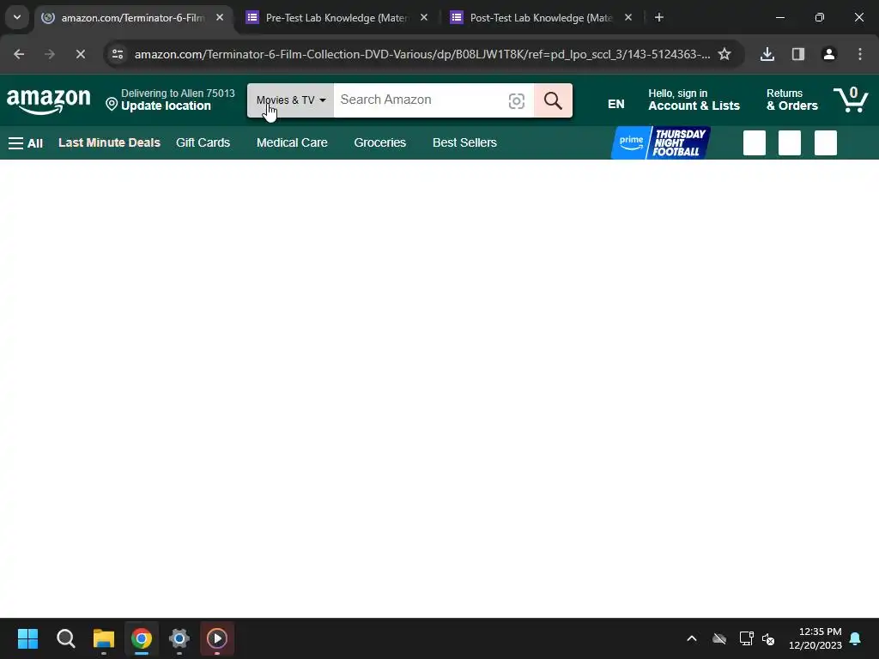Open a new browser tab
The width and height of the screenshot is (879, 659).
659,18
